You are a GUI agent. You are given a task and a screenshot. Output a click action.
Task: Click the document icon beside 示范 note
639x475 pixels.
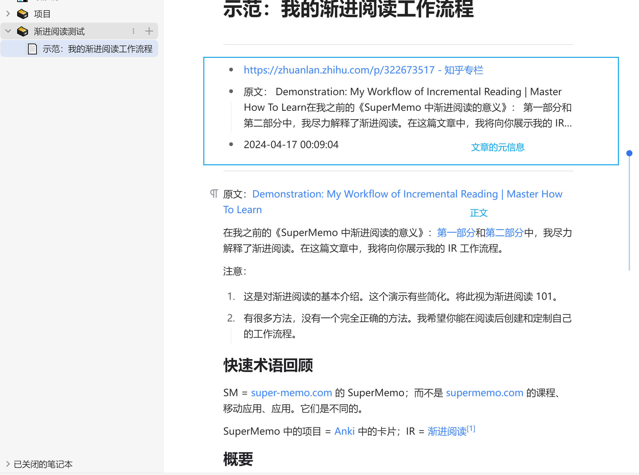click(32, 49)
